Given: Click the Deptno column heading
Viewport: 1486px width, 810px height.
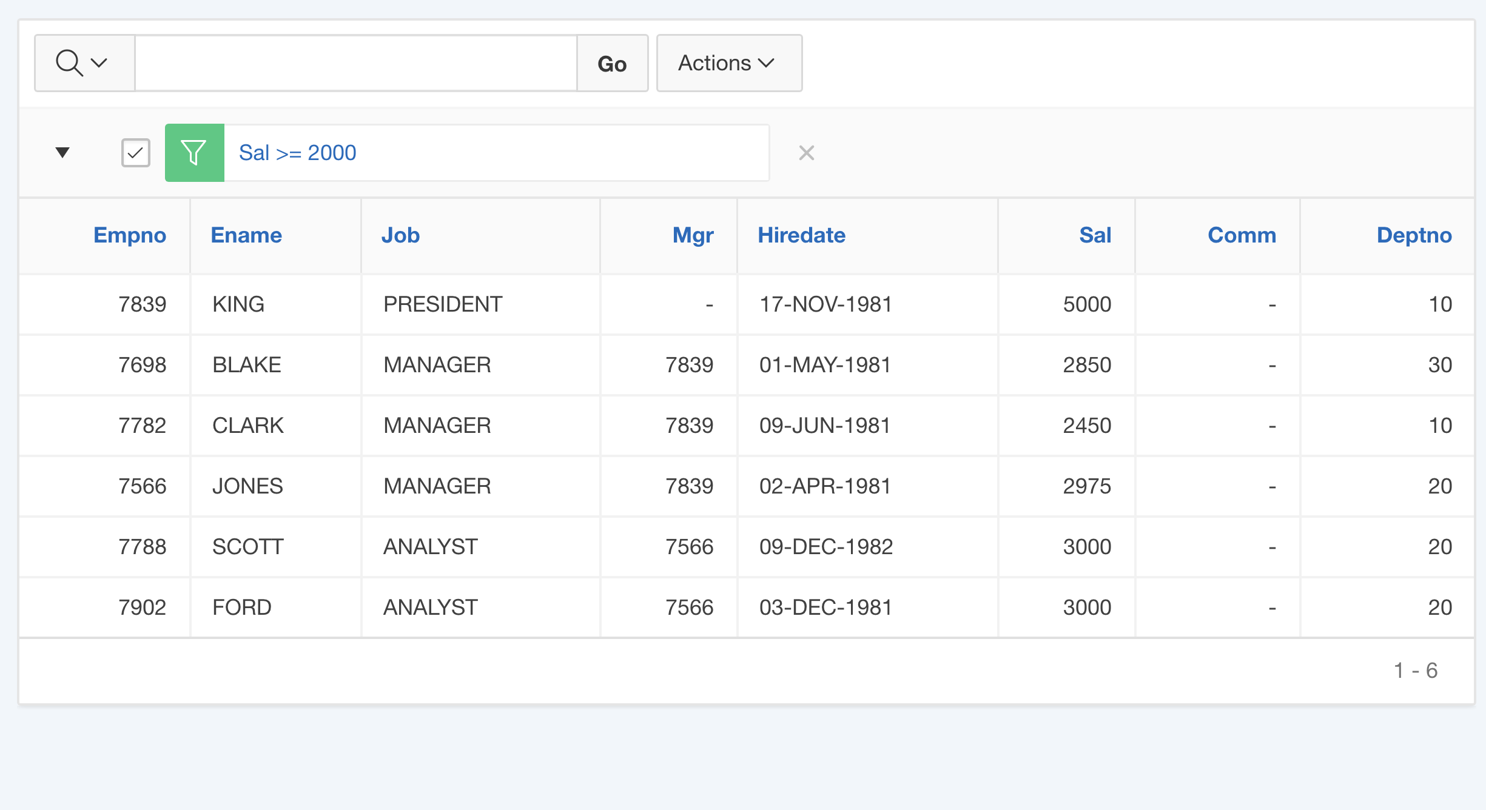Looking at the screenshot, I should (1414, 235).
